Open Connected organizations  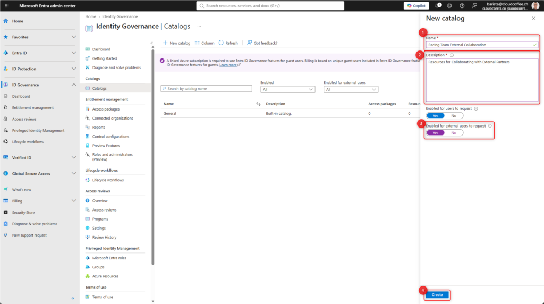coord(113,119)
